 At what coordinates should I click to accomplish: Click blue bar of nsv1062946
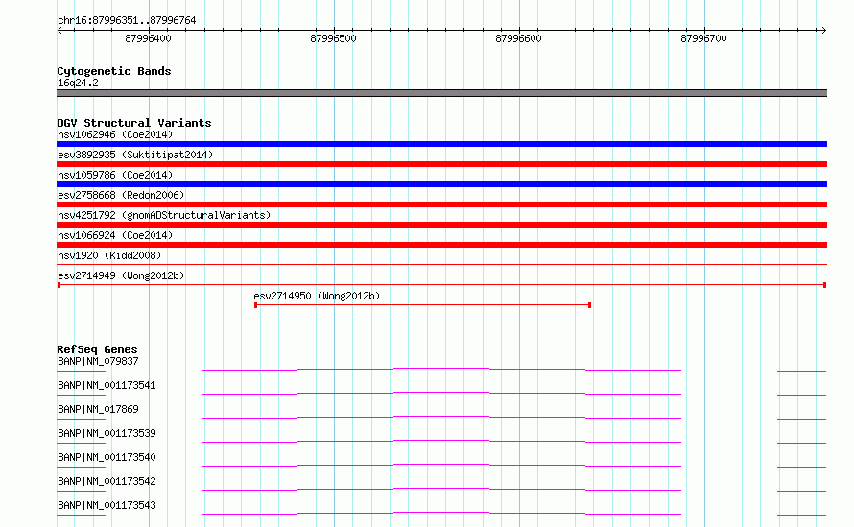pos(441,144)
